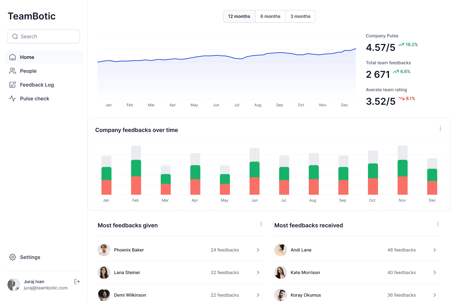This screenshot has height=301, width=451.
Task: Click the magnifier icon in the search box
Action: tap(15, 36)
